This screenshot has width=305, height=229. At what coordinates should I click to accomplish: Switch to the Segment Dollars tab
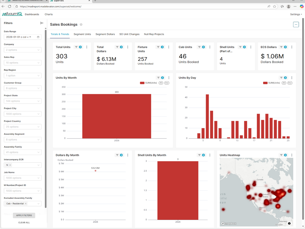(105, 34)
